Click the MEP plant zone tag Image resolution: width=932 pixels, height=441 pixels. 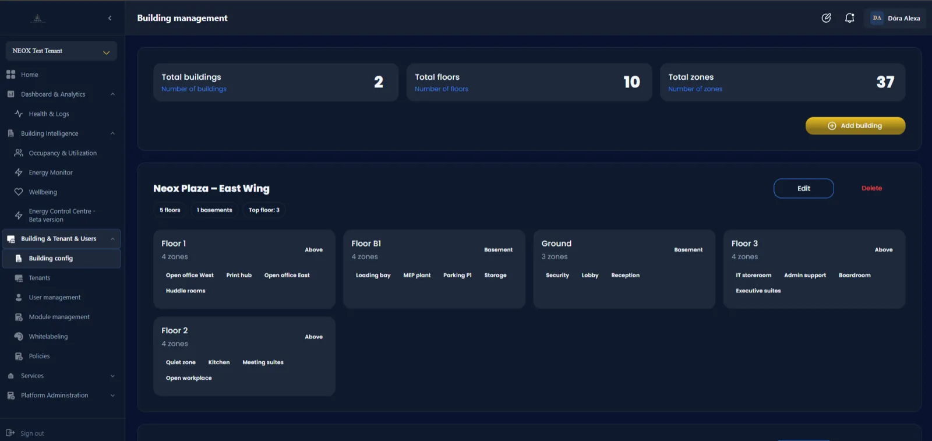417,275
